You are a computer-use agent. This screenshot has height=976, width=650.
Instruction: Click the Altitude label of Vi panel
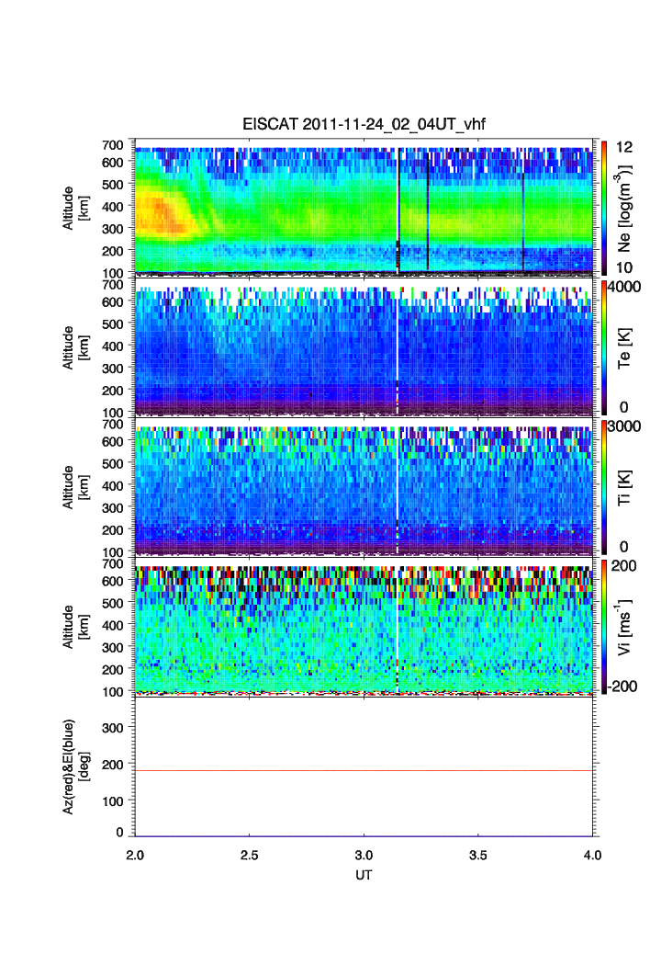[75, 627]
